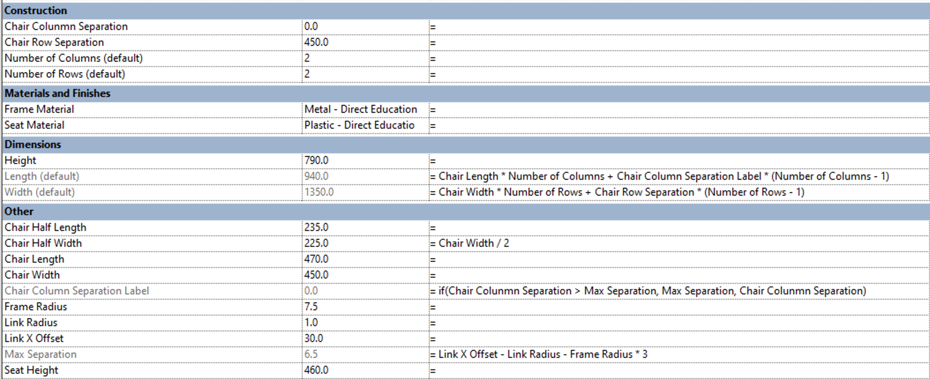Edit the Chair Half Width formula
The width and height of the screenshot is (930, 379).
click(x=679, y=243)
